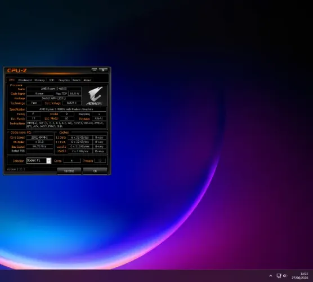This screenshot has width=313, height=282.
Task: Click the empty Rated FSB field
Action: [x=40, y=151]
